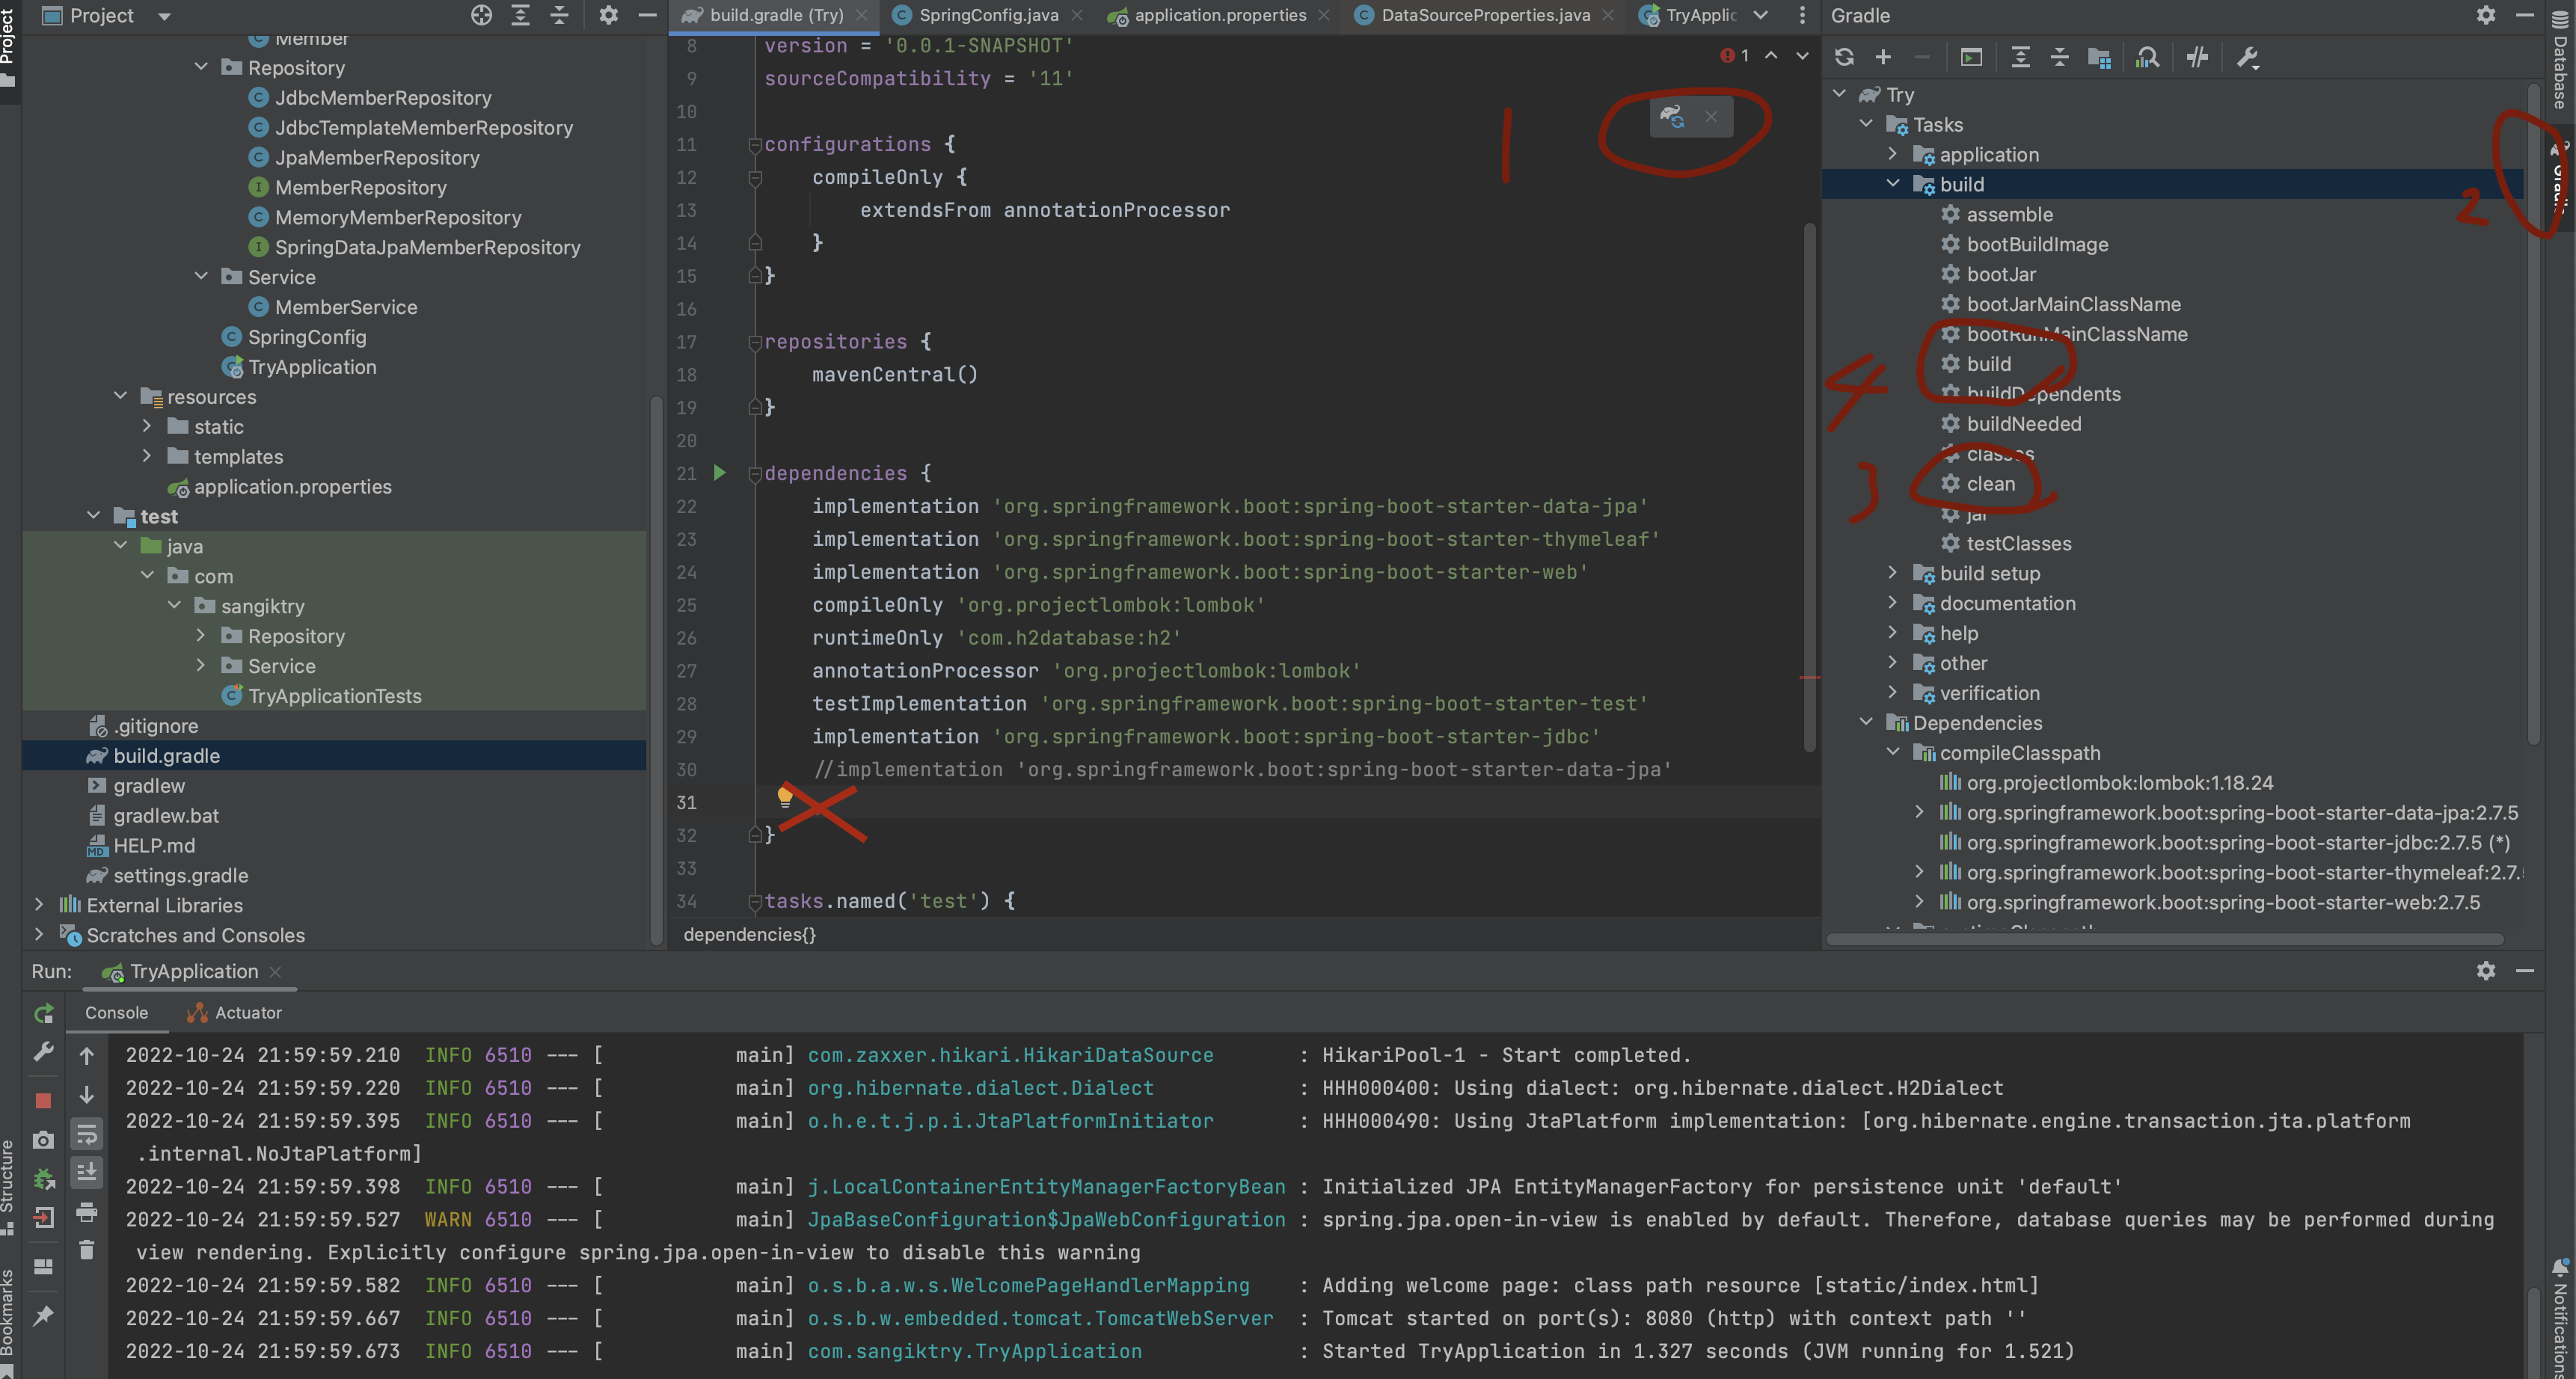Open Actuator tab in Run panel
The height and width of the screenshot is (1379, 2576).
[234, 1012]
